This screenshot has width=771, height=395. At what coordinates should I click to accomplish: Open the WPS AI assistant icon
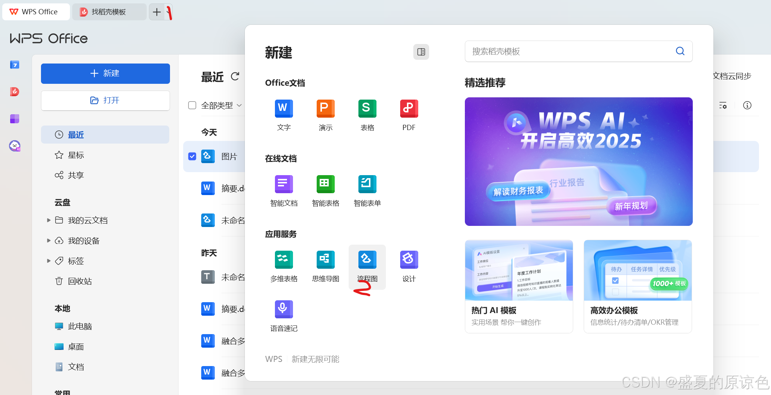coord(14,146)
